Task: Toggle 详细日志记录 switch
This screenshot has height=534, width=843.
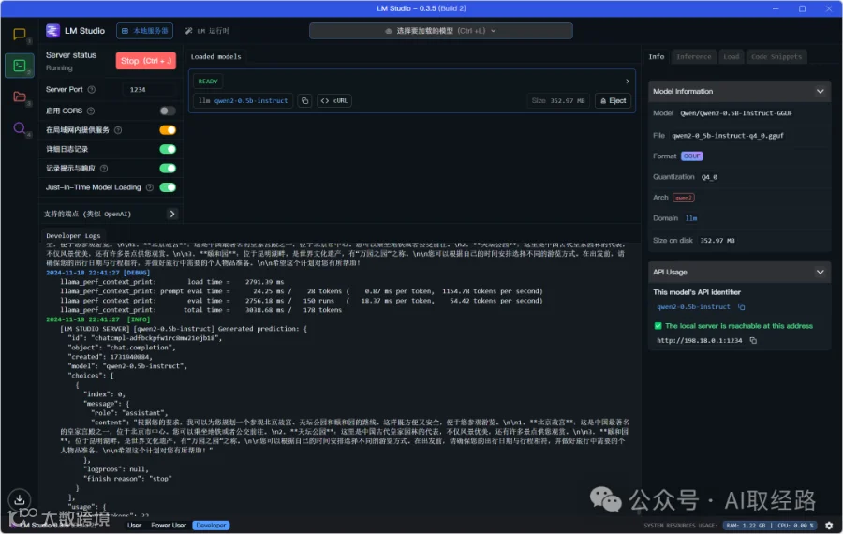Action: point(168,149)
